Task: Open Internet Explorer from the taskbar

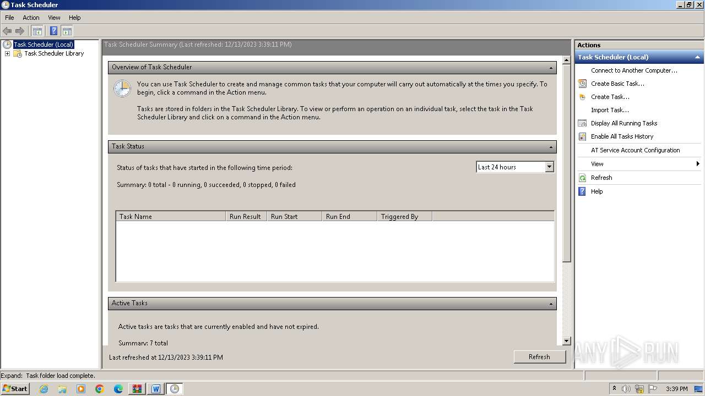Action: pos(44,389)
